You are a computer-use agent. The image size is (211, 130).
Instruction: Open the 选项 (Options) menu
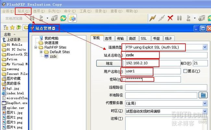pyautogui.click(x=39, y=11)
